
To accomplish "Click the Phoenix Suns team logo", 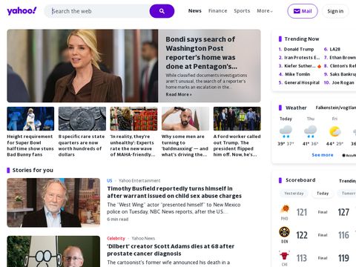I will [x=285, y=209].
